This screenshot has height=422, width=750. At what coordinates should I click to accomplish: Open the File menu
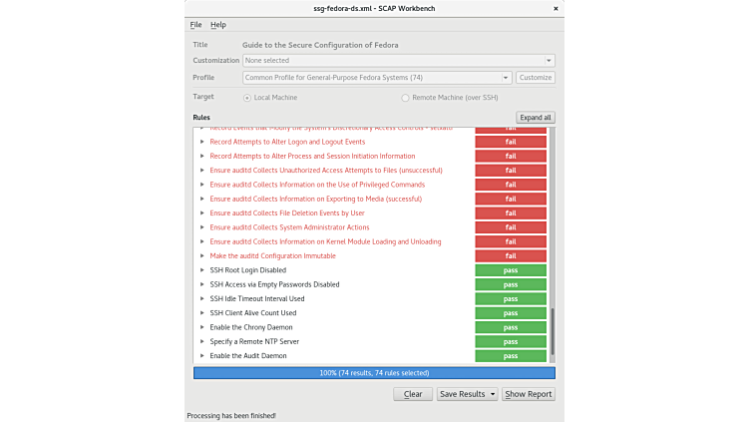[x=195, y=25]
